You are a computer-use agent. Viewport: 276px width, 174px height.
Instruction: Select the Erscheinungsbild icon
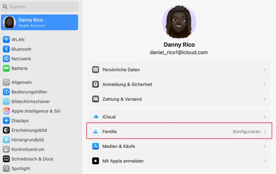[x=6, y=130]
